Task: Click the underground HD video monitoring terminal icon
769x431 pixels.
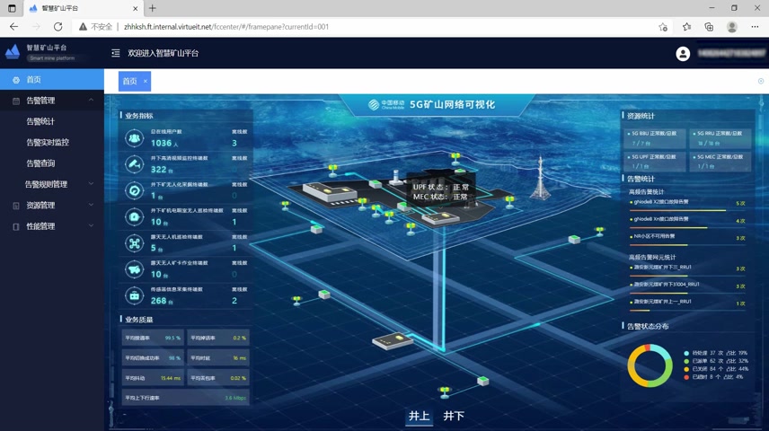Action: pos(134,164)
